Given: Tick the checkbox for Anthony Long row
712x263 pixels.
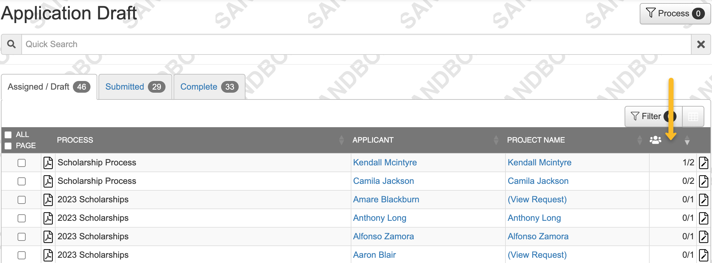Looking at the screenshot, I should point(22,218).
